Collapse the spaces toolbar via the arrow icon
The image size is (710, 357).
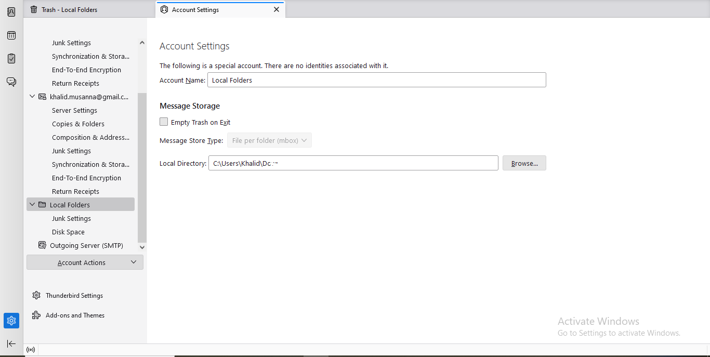point(11,343)
